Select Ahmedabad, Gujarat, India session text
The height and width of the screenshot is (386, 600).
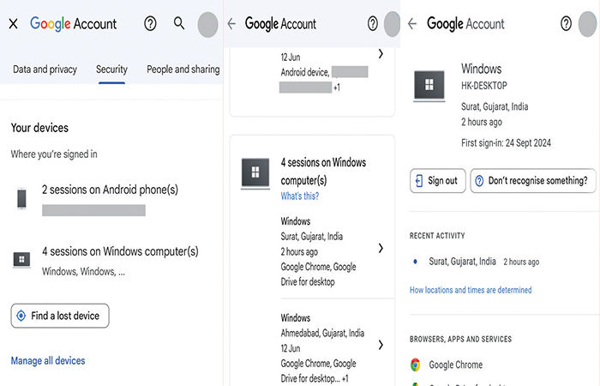click(x=322, y=333)
